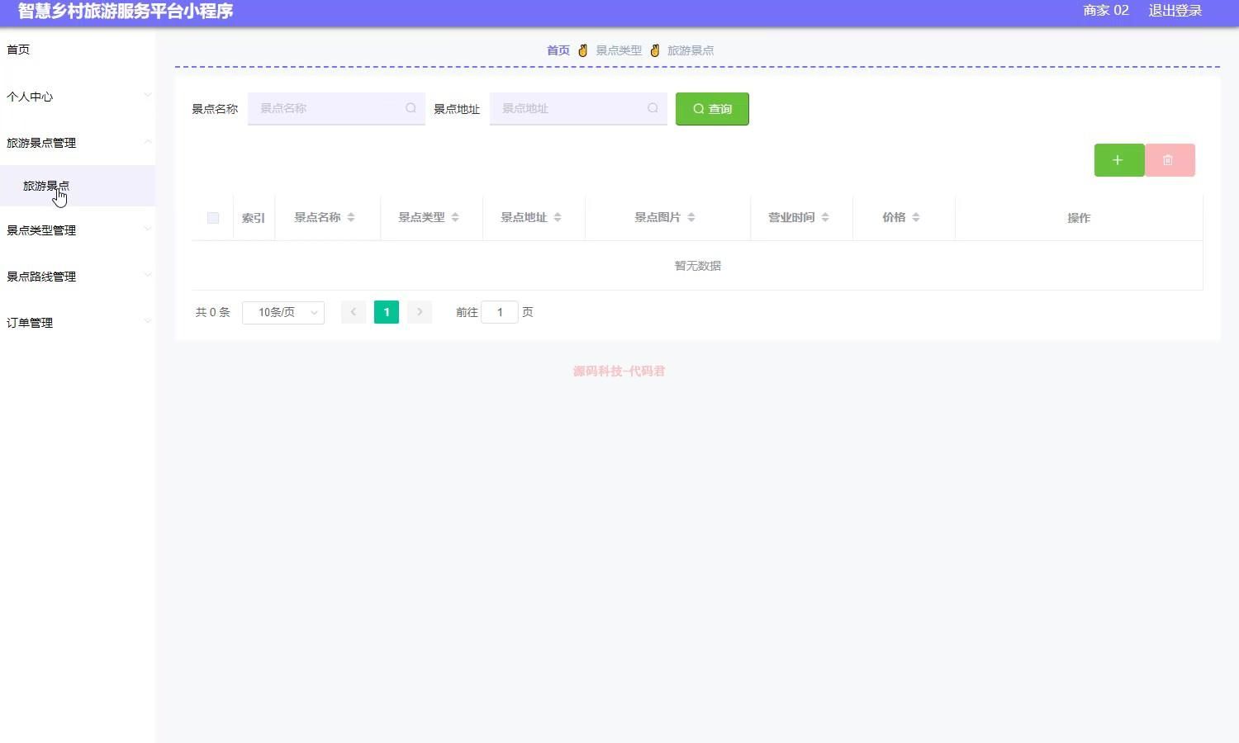Select 旅游景点 submenu item
1239x743 pixels.
click(x=78, y=186)
